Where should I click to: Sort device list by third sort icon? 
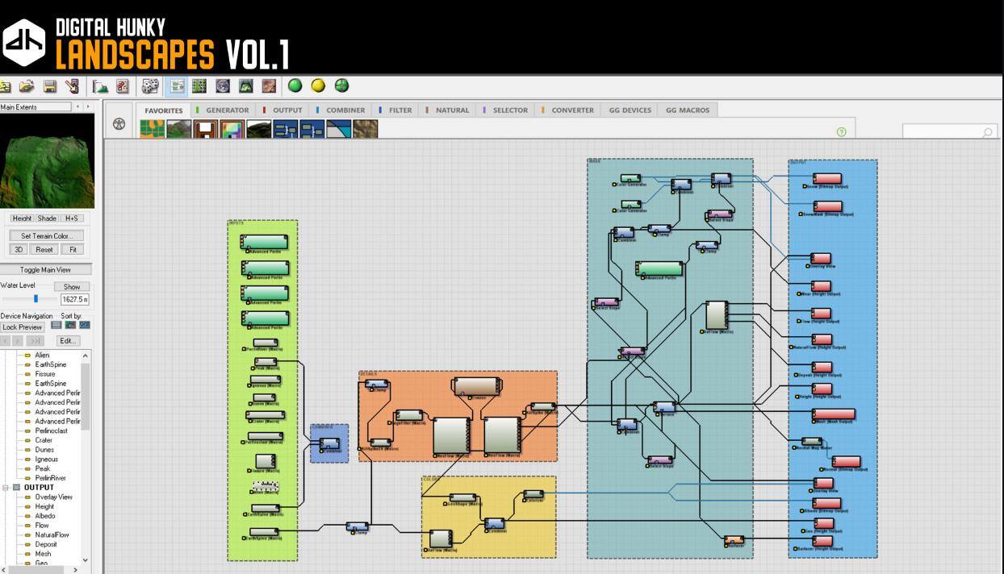point(85,325)
